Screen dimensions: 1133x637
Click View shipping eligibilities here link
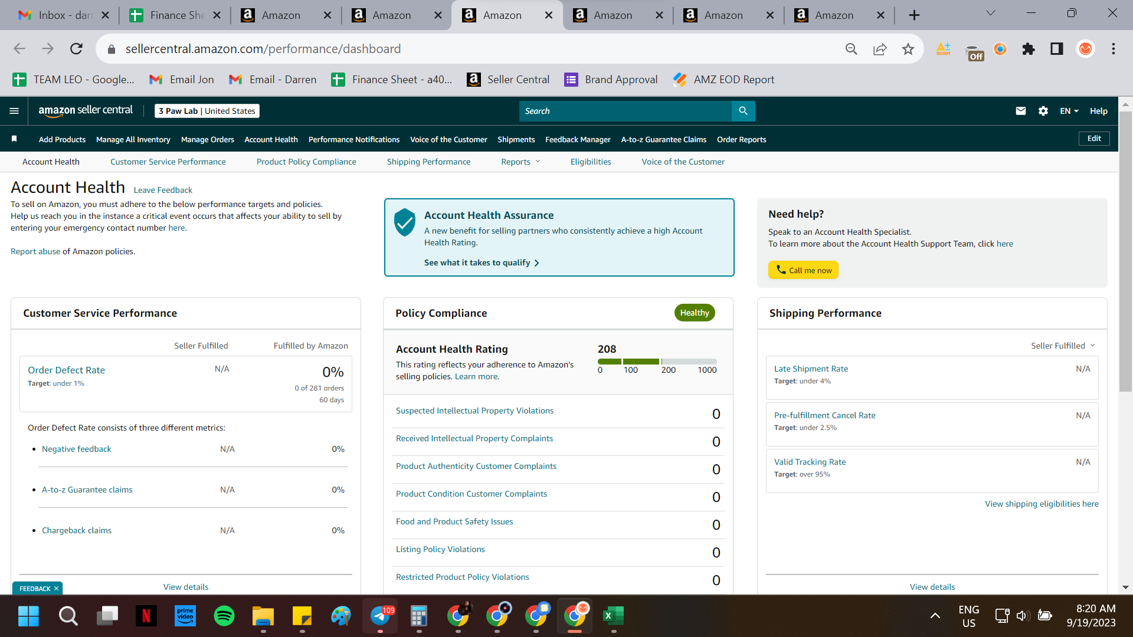(1042, 504)
